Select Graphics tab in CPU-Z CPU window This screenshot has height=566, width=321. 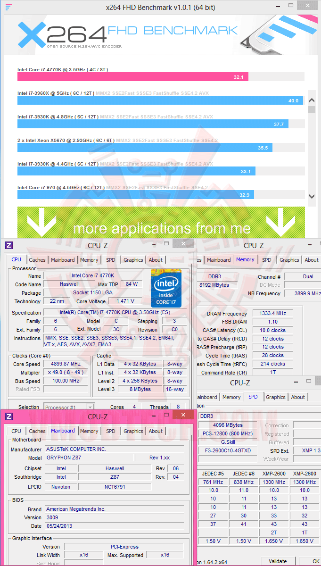[x=133, y=260]
